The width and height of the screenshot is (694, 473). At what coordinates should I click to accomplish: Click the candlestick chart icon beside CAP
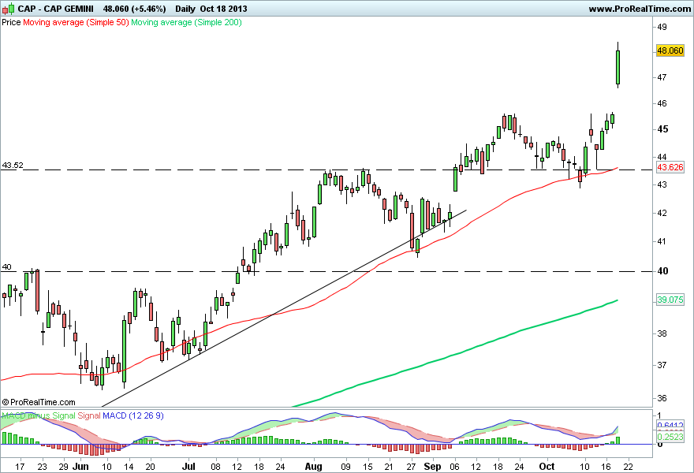coord(8,9)
